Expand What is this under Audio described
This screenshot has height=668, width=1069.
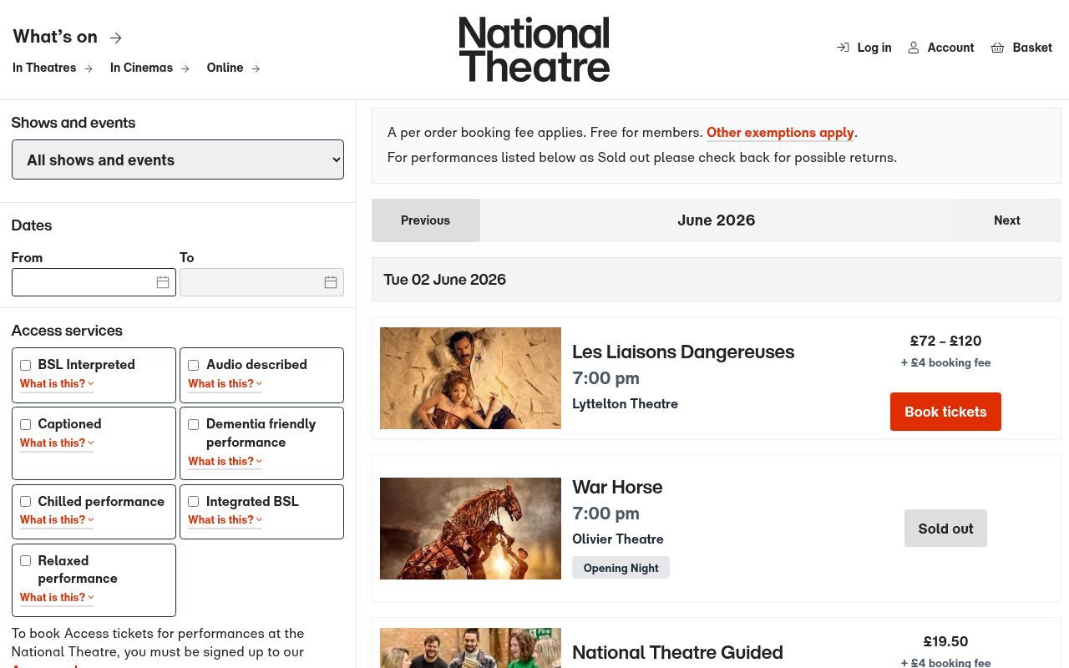coord(225,384)
